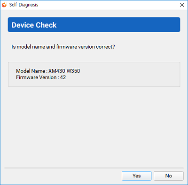Close the Self-Diagnosis dialog window

tap(182, 5)
